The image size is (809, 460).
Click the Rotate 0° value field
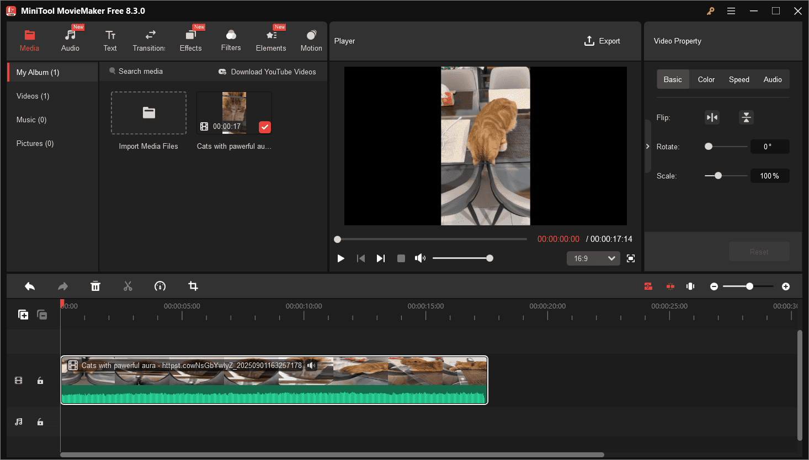(x=770, y=147)
